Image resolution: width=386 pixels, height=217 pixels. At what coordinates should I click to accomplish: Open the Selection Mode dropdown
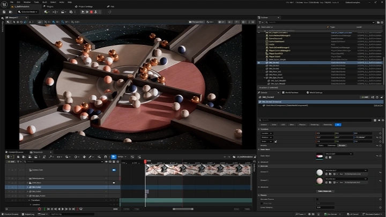click(28, 12)
